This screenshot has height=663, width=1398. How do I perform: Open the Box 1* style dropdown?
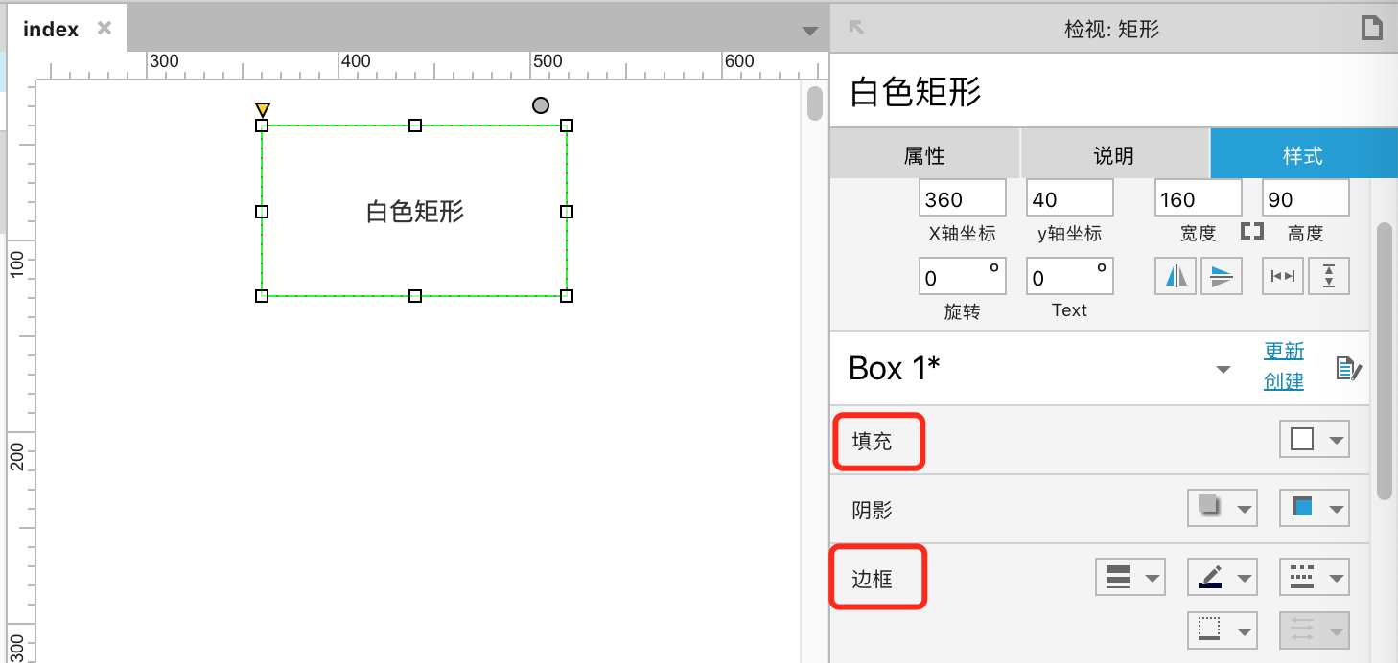(x=1223, y=368)
